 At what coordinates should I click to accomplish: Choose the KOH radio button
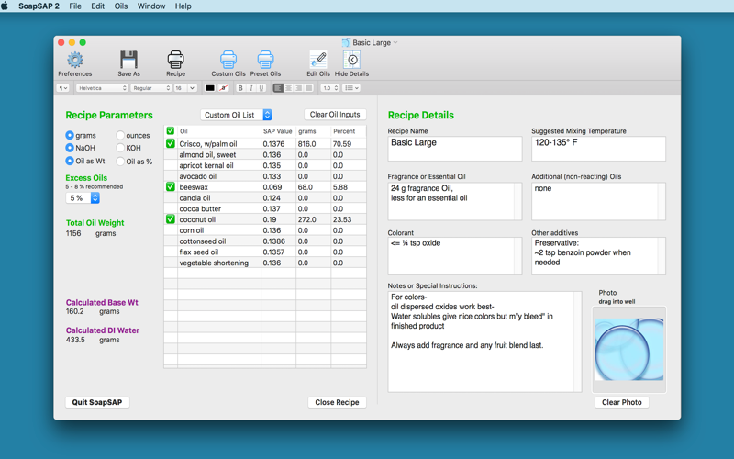[120, 148]
